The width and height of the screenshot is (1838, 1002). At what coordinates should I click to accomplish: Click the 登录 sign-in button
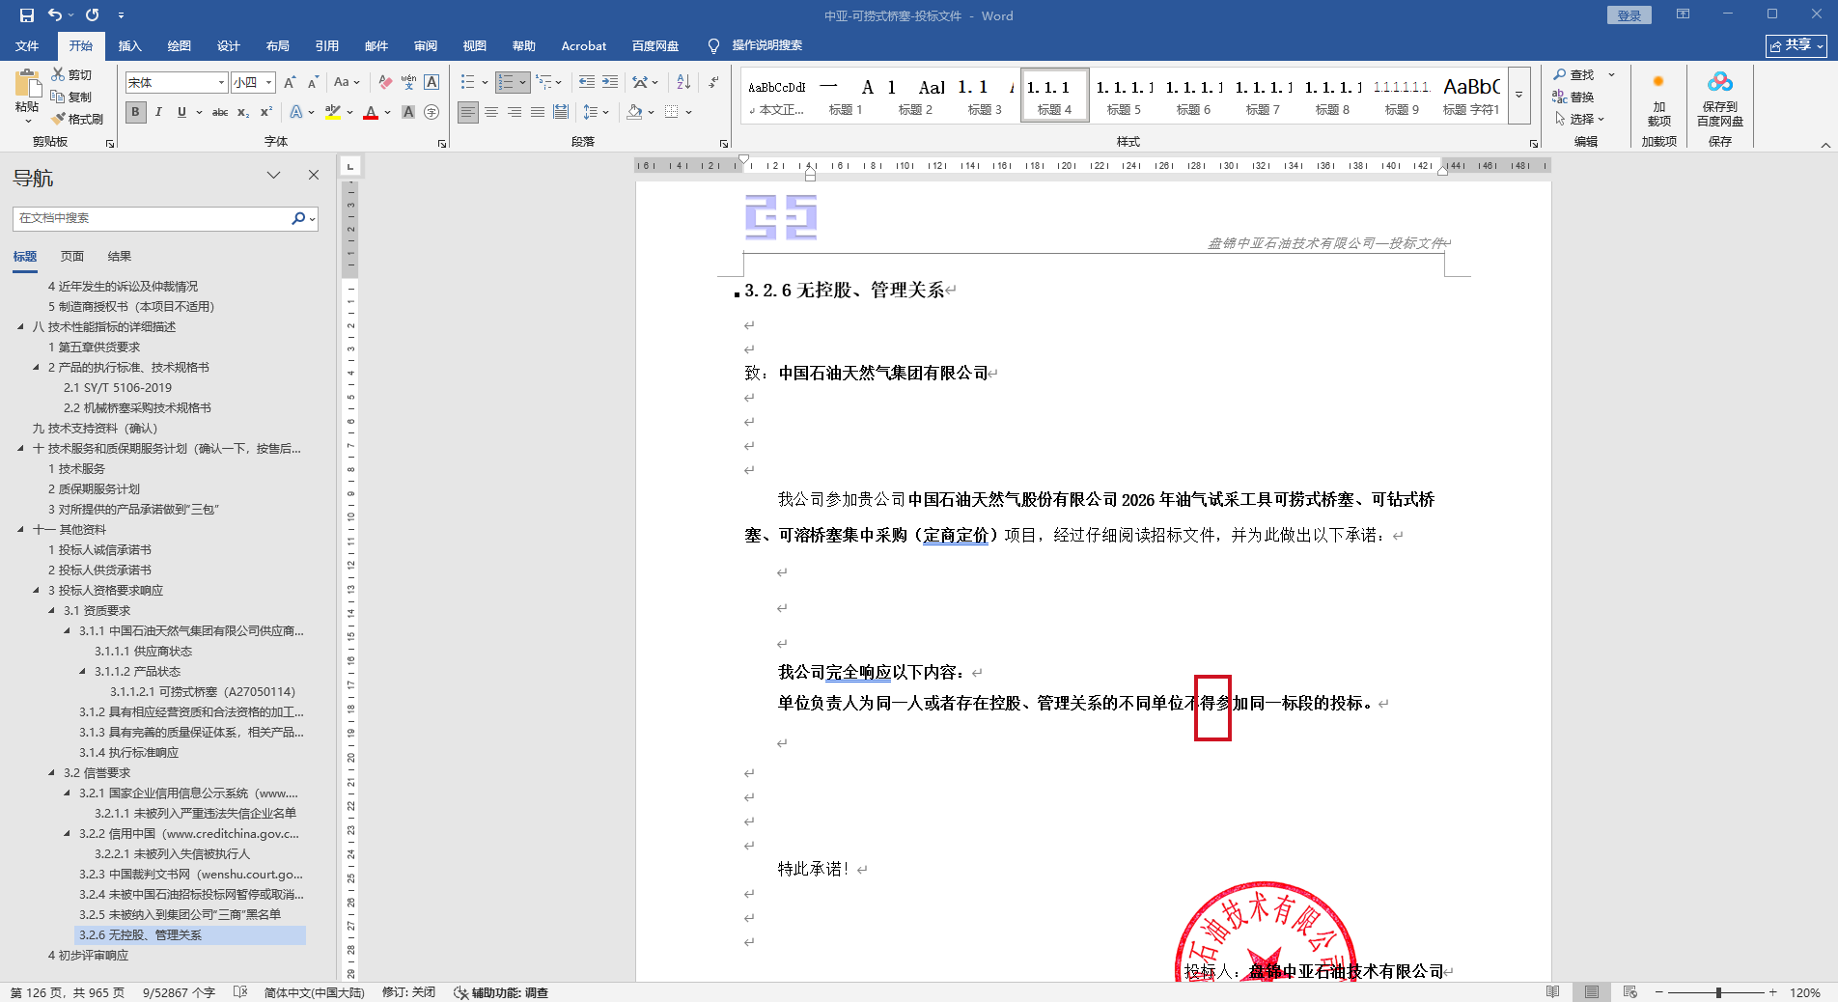click(x=1629, y=15)
